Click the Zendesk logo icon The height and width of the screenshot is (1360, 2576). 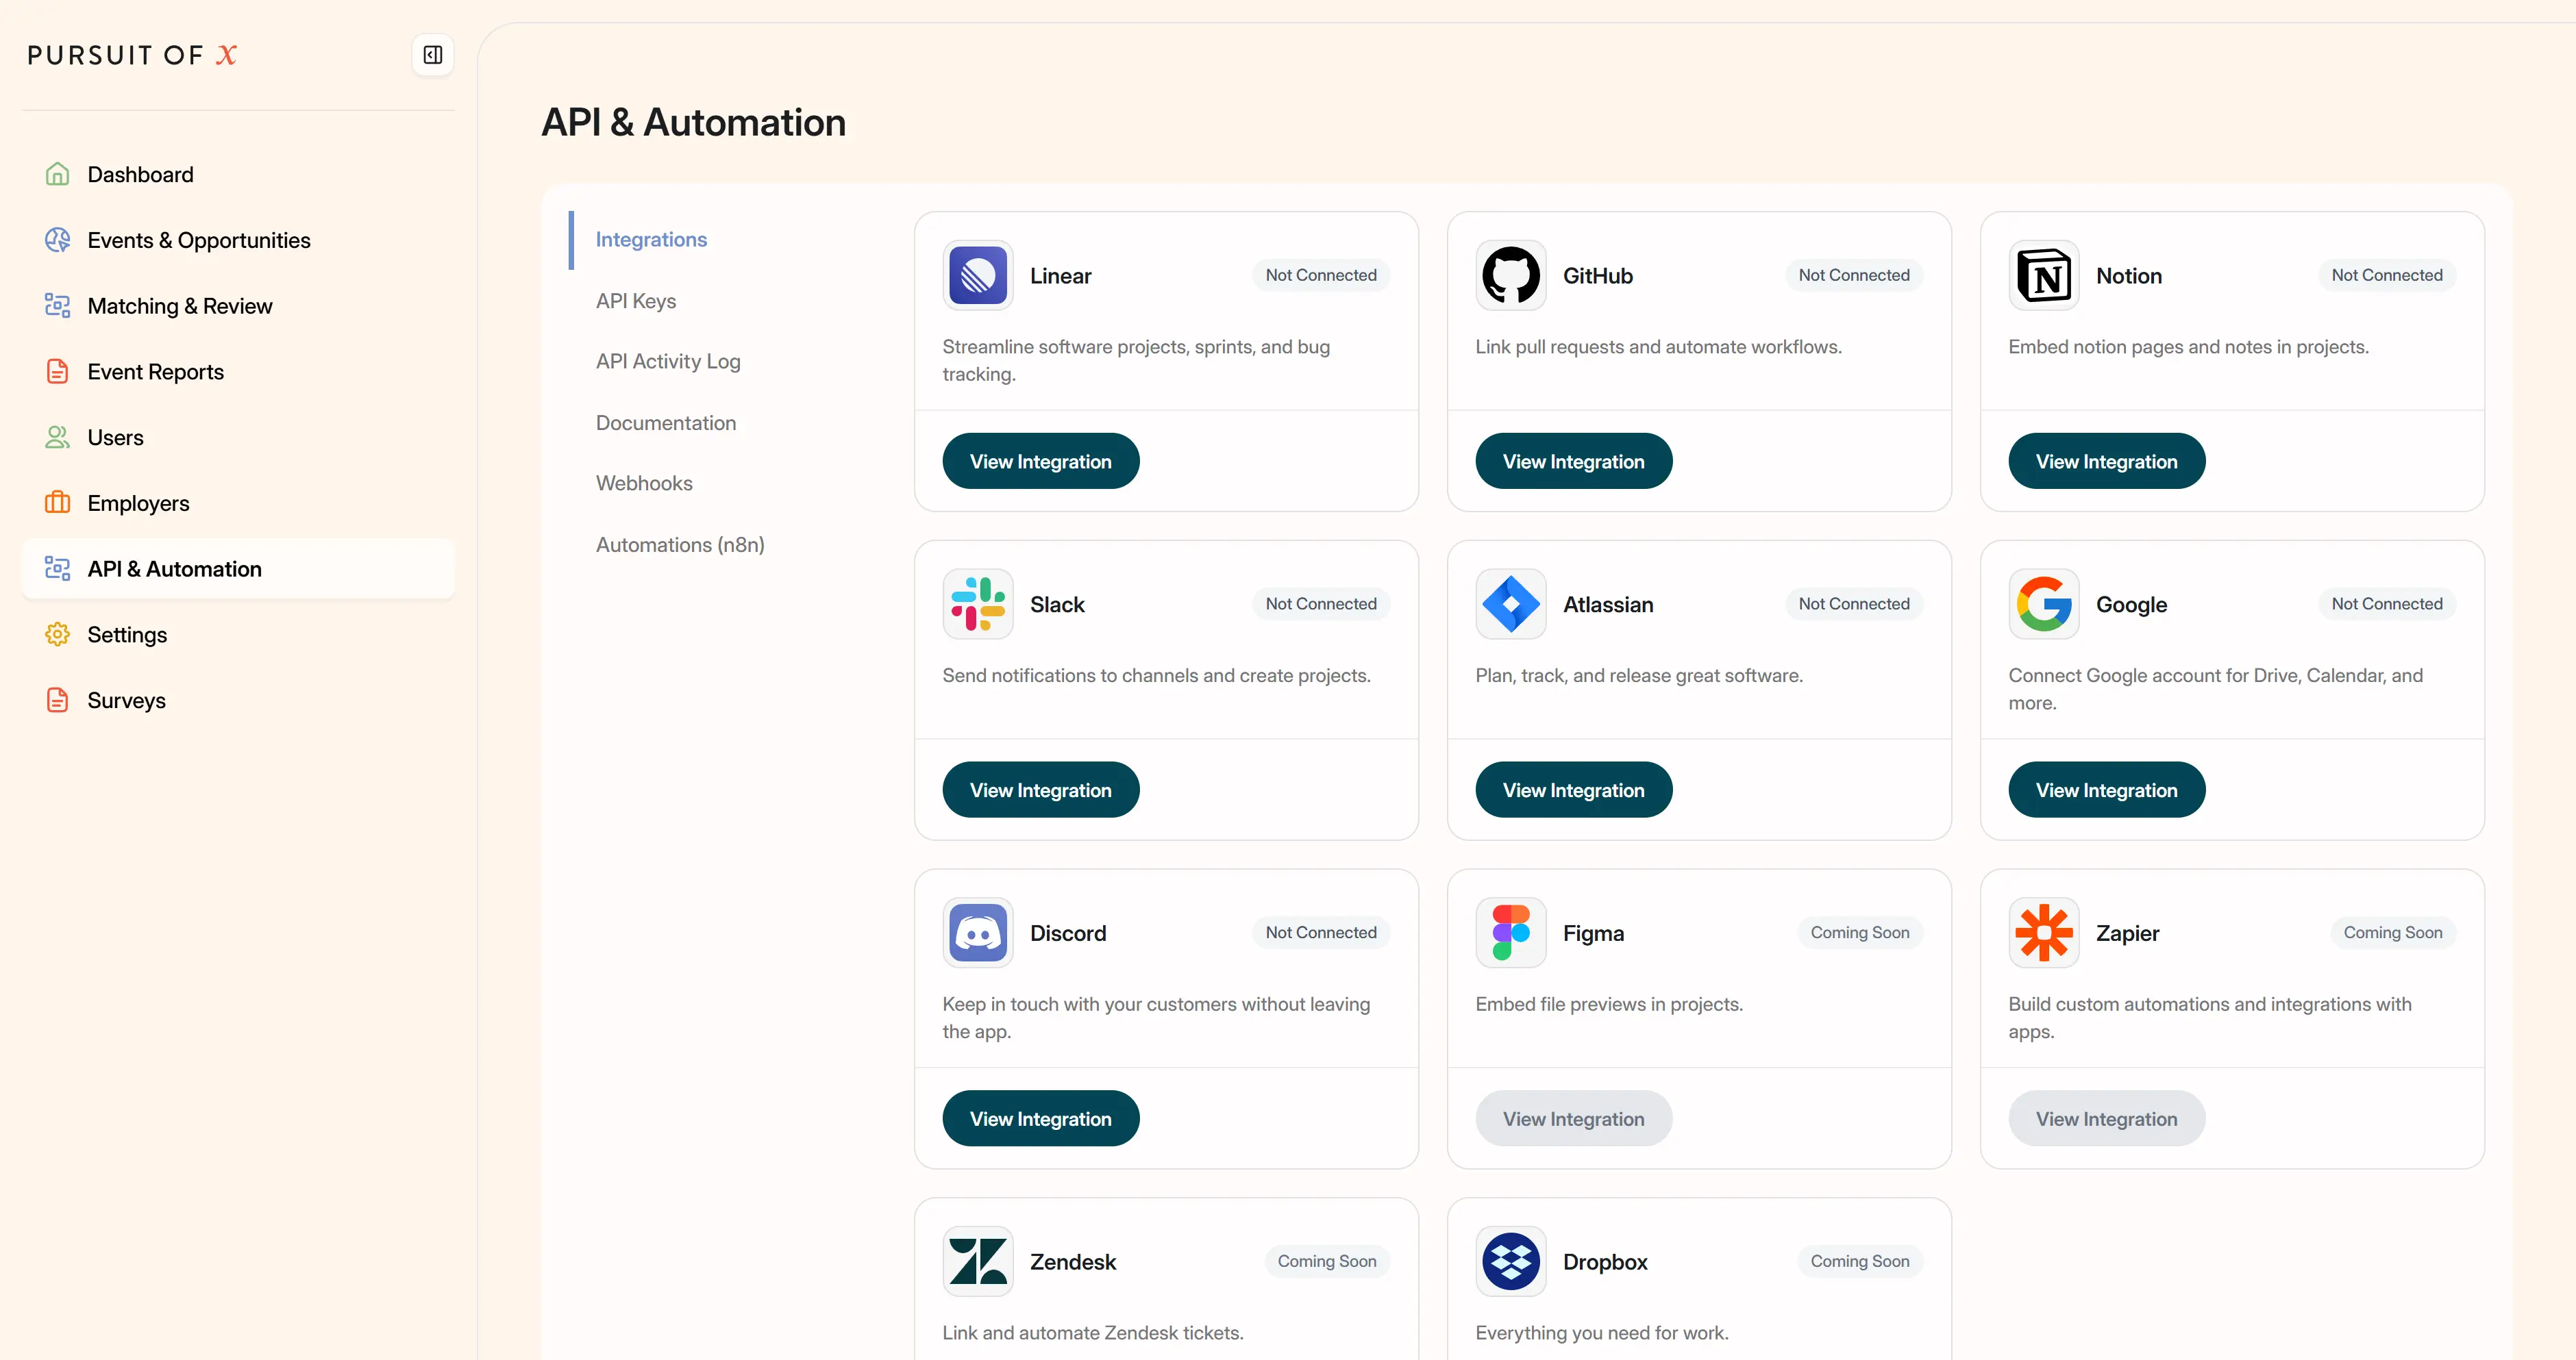(978, 1261)
